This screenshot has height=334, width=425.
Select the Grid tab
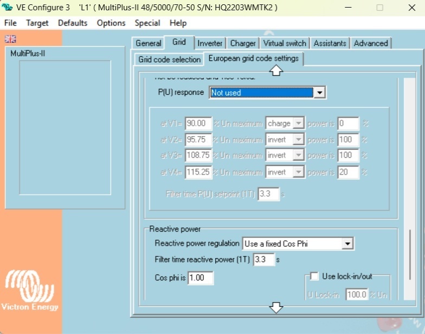tap(179, 42)
